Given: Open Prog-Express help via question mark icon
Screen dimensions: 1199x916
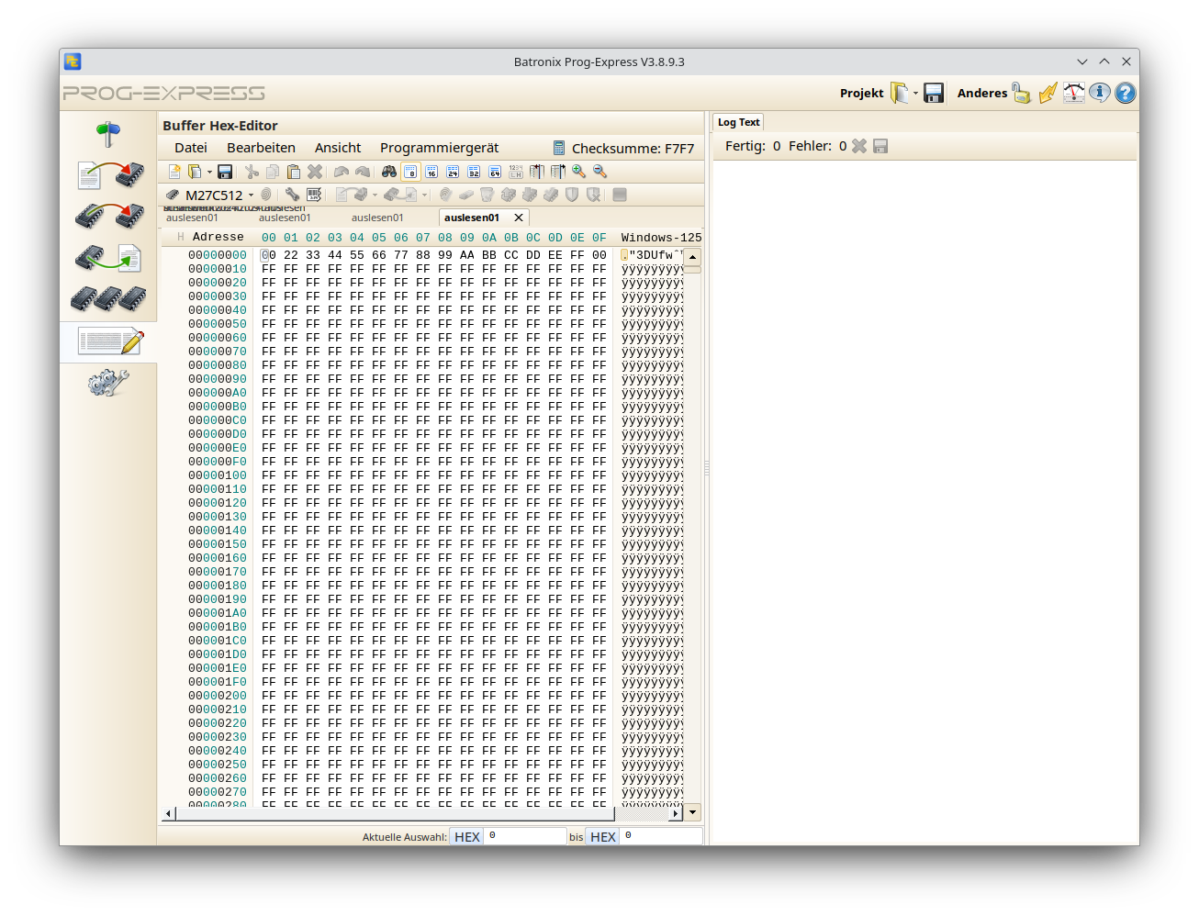Looking at the screenshot, I should click(x=1125, y=92).
